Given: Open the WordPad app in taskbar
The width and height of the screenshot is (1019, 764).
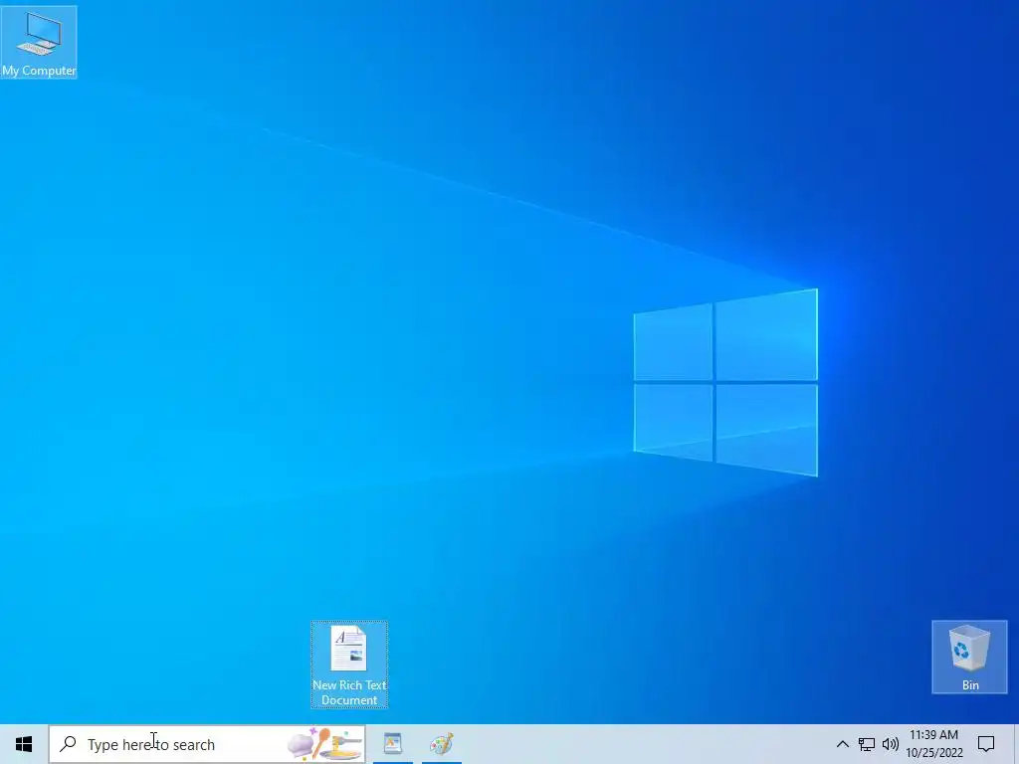Looking at the screenshot, I should [392, 744].
